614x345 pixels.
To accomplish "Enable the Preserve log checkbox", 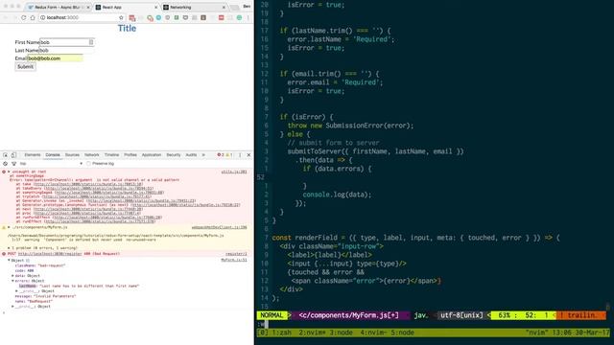I will [88, 164].
